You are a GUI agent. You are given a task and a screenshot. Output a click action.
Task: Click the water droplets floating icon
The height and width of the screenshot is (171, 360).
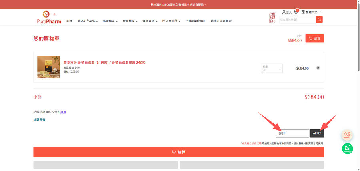click(347, 135)
